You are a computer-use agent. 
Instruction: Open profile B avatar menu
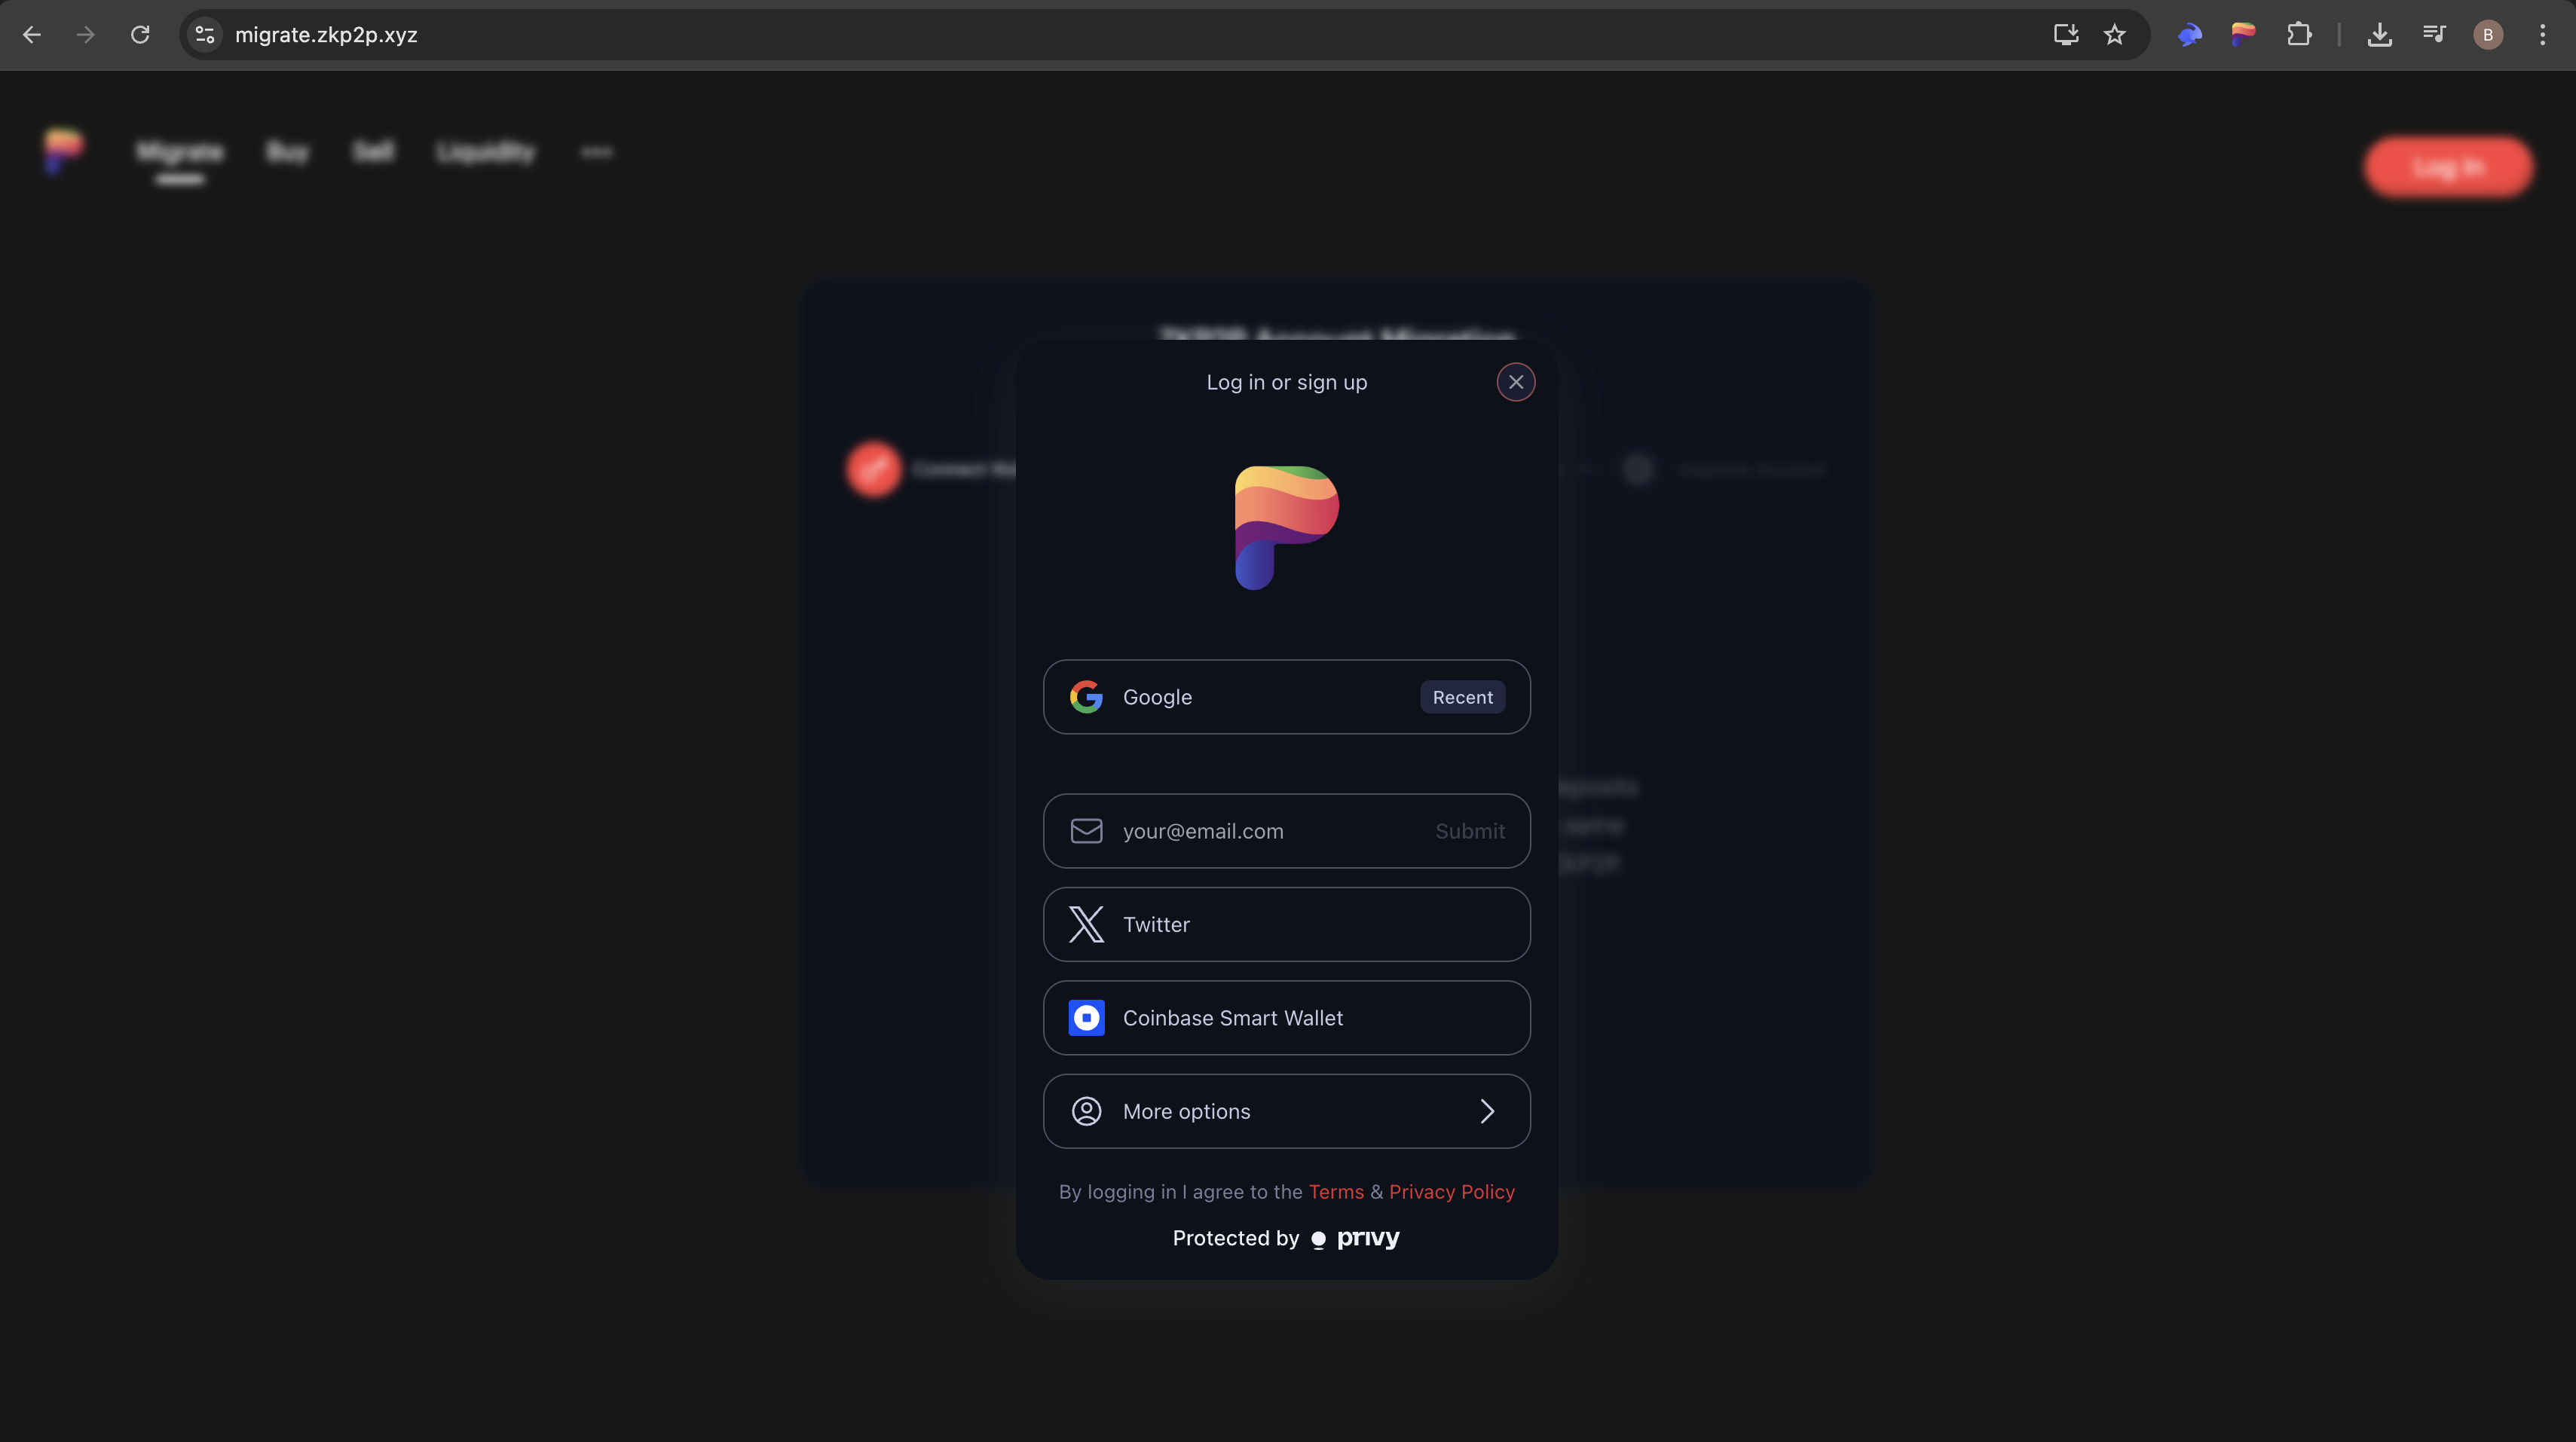point(2488,35)
